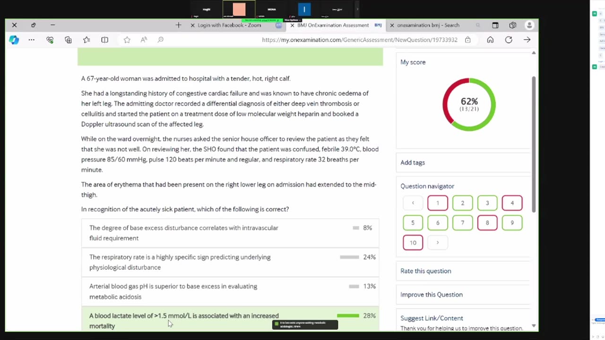Screen dimensions: 605x340
Task: Go to question 7 in navigator
Action: [462, 223]
